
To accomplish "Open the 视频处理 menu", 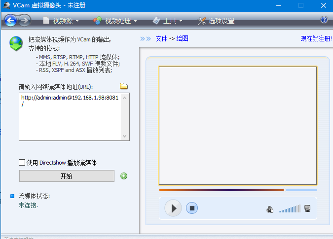I will point(115,21).
